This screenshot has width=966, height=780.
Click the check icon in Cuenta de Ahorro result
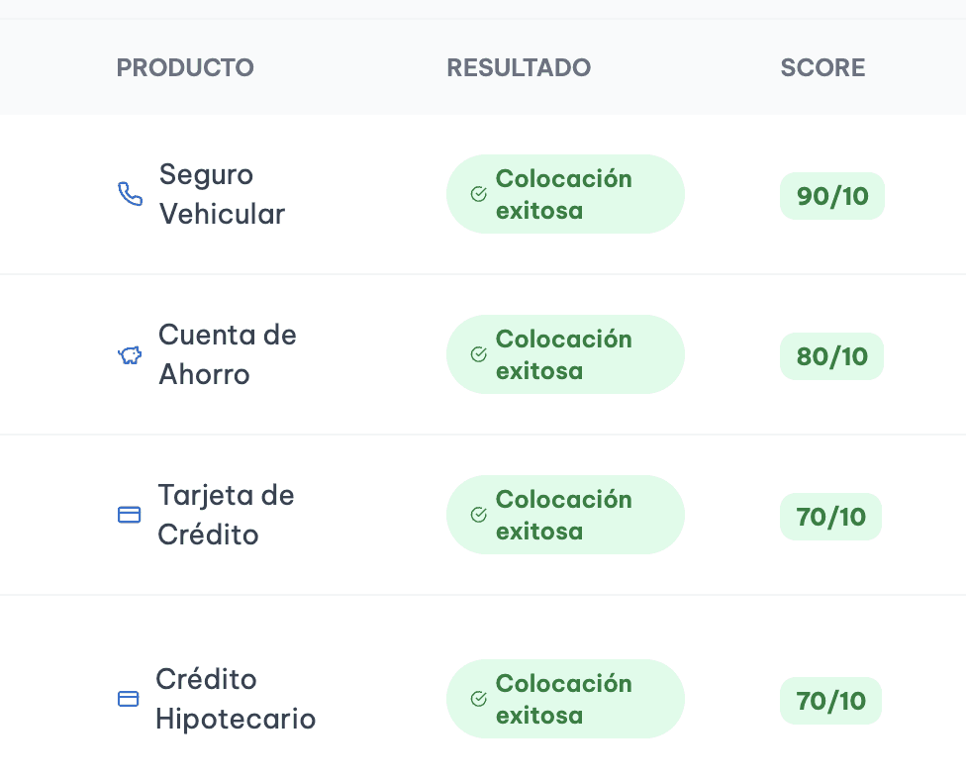point(479,354)
